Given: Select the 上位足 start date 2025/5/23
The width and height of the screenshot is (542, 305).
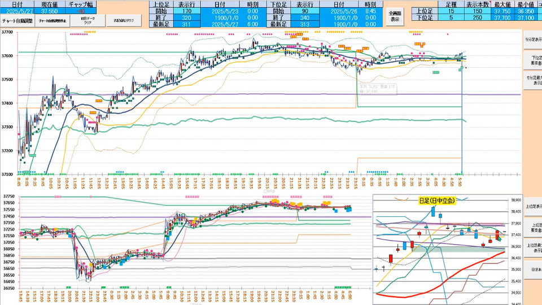Looking at the screenshot, I should pyautogui.click(x=220, y=11).
